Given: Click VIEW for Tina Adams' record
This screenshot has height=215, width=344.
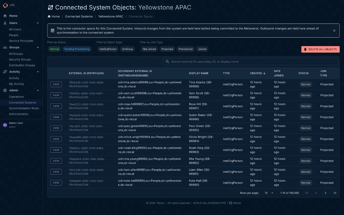Looking at the screenshot, I should pyautogui.click(x=56, y=84).
